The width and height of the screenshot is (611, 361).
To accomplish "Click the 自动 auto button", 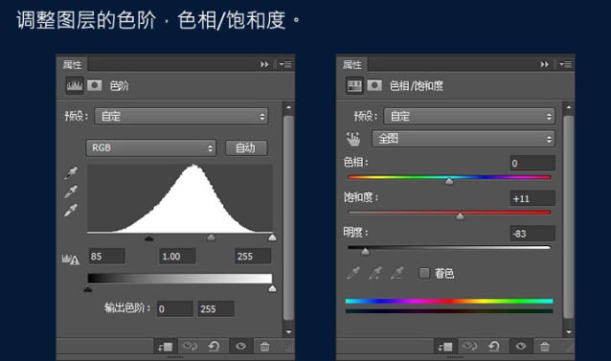I will (x=246, y=148).
